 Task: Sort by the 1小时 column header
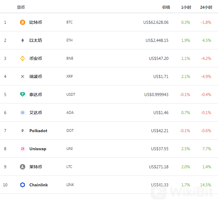click(186, 7)
